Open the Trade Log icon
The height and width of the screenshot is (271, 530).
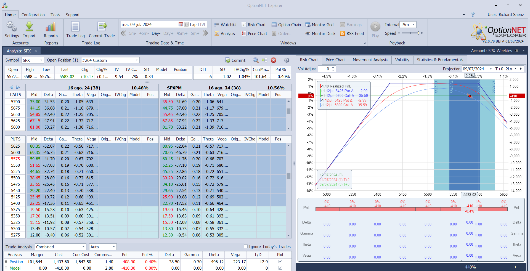75,26
